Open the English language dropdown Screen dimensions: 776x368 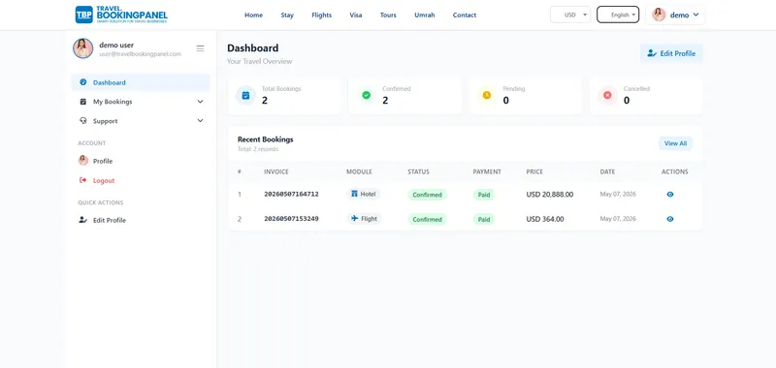[618, 15]
